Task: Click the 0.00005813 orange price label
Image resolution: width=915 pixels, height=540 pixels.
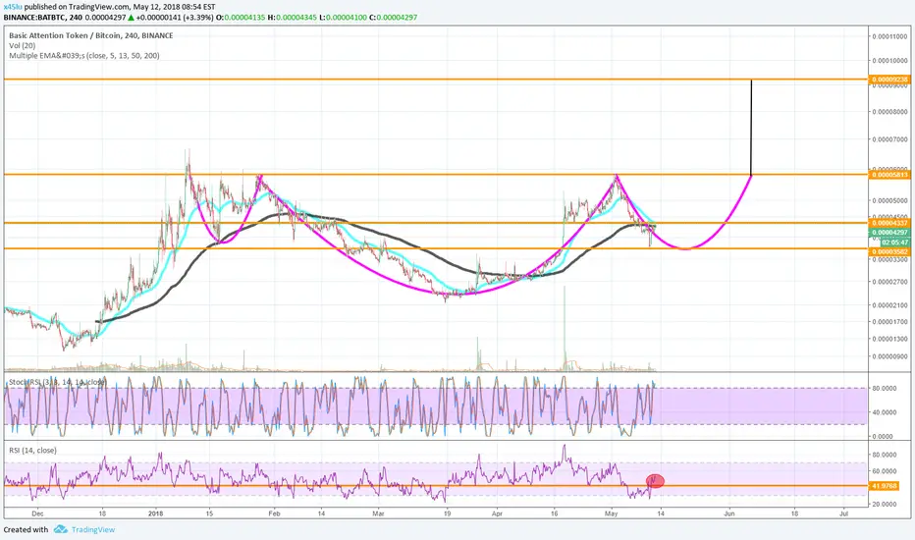Action: (x=889, y=175)
